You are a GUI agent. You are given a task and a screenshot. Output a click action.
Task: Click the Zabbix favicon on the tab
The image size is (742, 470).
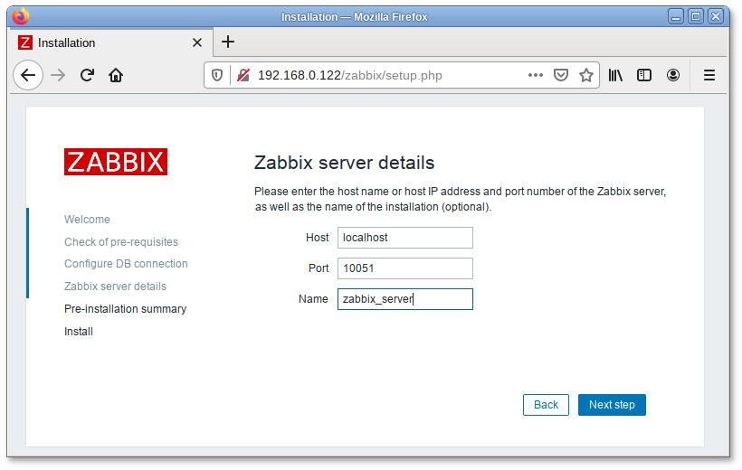[x=25, y=42]
